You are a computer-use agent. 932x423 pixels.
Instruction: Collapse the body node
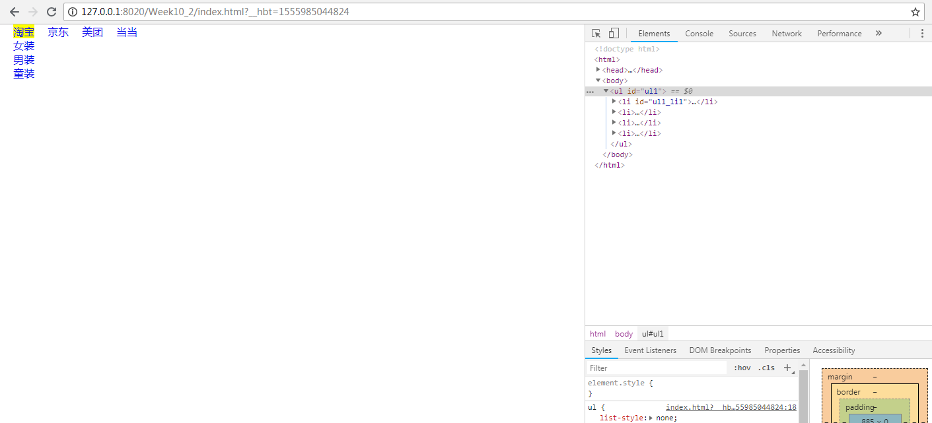[x=598, y=81]
